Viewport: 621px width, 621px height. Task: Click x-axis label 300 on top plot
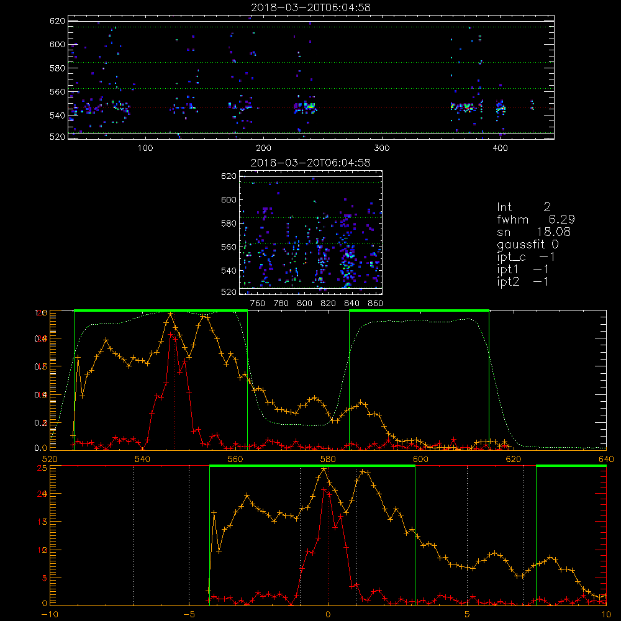pos(382,148)
